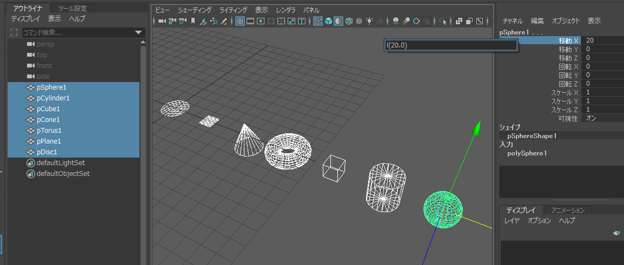Click polySphere1 input node

[x=527, y=153]
